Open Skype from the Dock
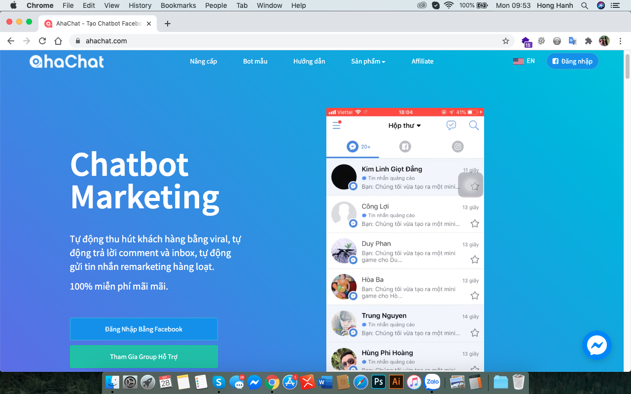The width and height of the screenshot is (631, 394). click(219, 382)
